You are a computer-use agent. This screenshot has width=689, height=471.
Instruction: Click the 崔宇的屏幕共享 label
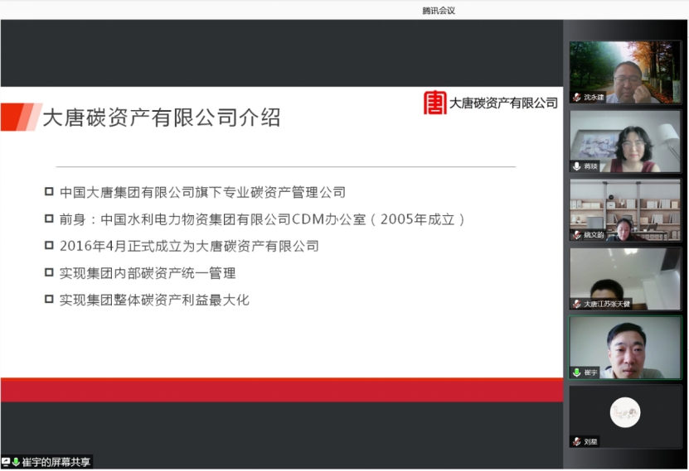(x=56, y=462)
